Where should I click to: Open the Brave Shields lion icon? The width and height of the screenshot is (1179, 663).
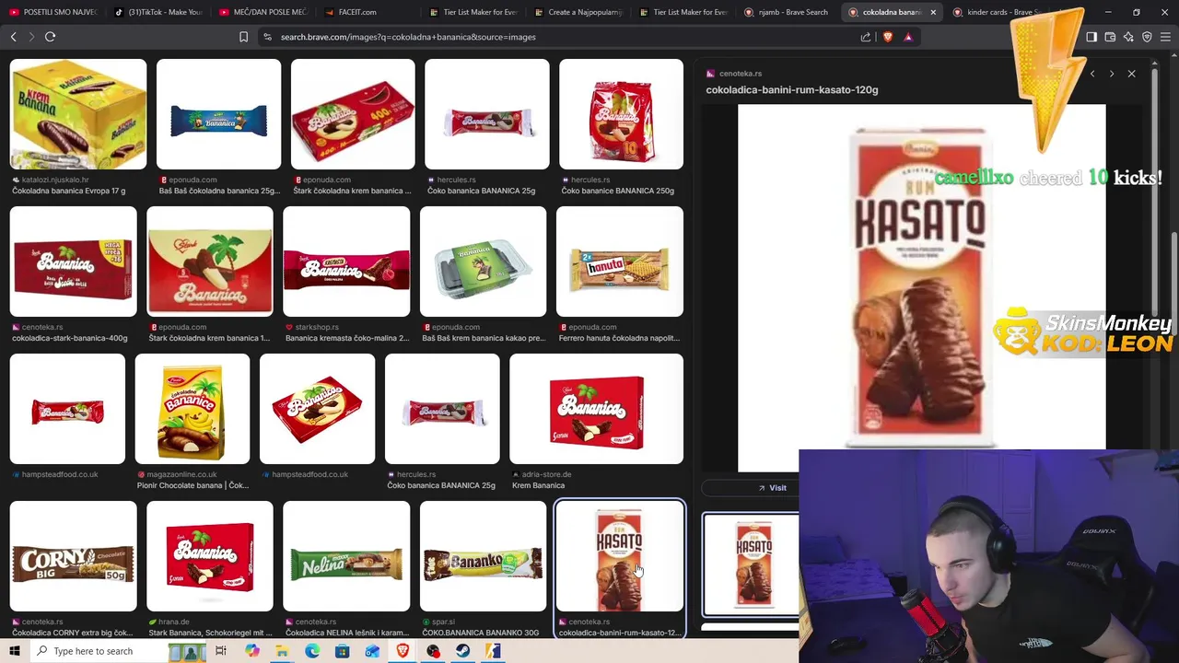point(888,37)
